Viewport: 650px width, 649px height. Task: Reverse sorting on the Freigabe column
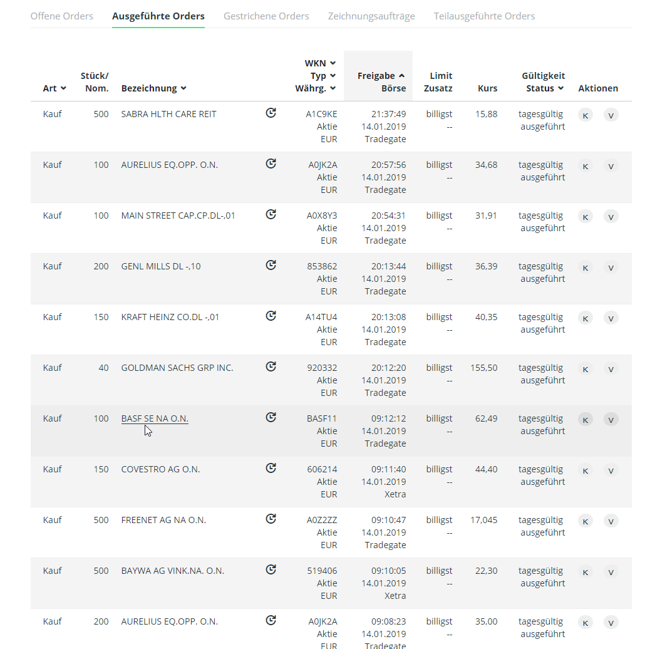point(378,75)
